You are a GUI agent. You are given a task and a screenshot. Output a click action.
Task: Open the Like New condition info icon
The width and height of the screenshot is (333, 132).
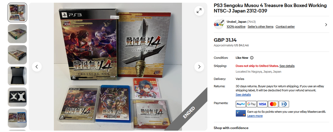pos(252,58)
